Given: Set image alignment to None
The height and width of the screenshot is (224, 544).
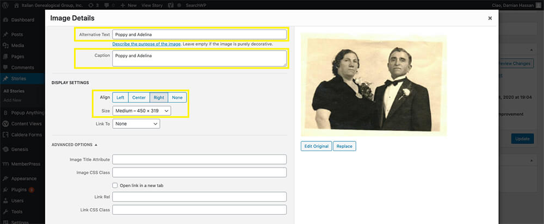Looking at the screenshot, I should (x=177, y=97).
